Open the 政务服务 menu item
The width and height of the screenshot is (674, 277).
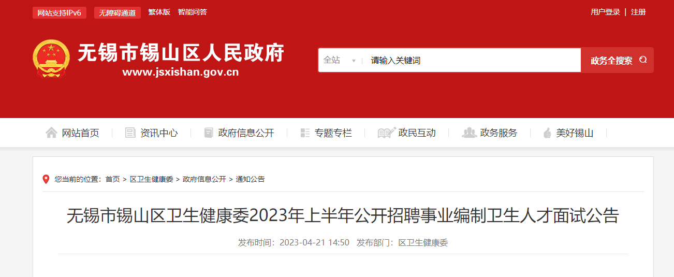[499, 133]
